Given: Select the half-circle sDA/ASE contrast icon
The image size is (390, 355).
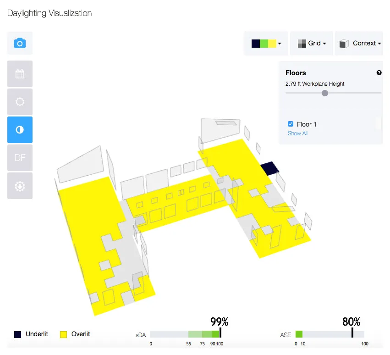Looking at the screenshot, I should tap(20, 130).
